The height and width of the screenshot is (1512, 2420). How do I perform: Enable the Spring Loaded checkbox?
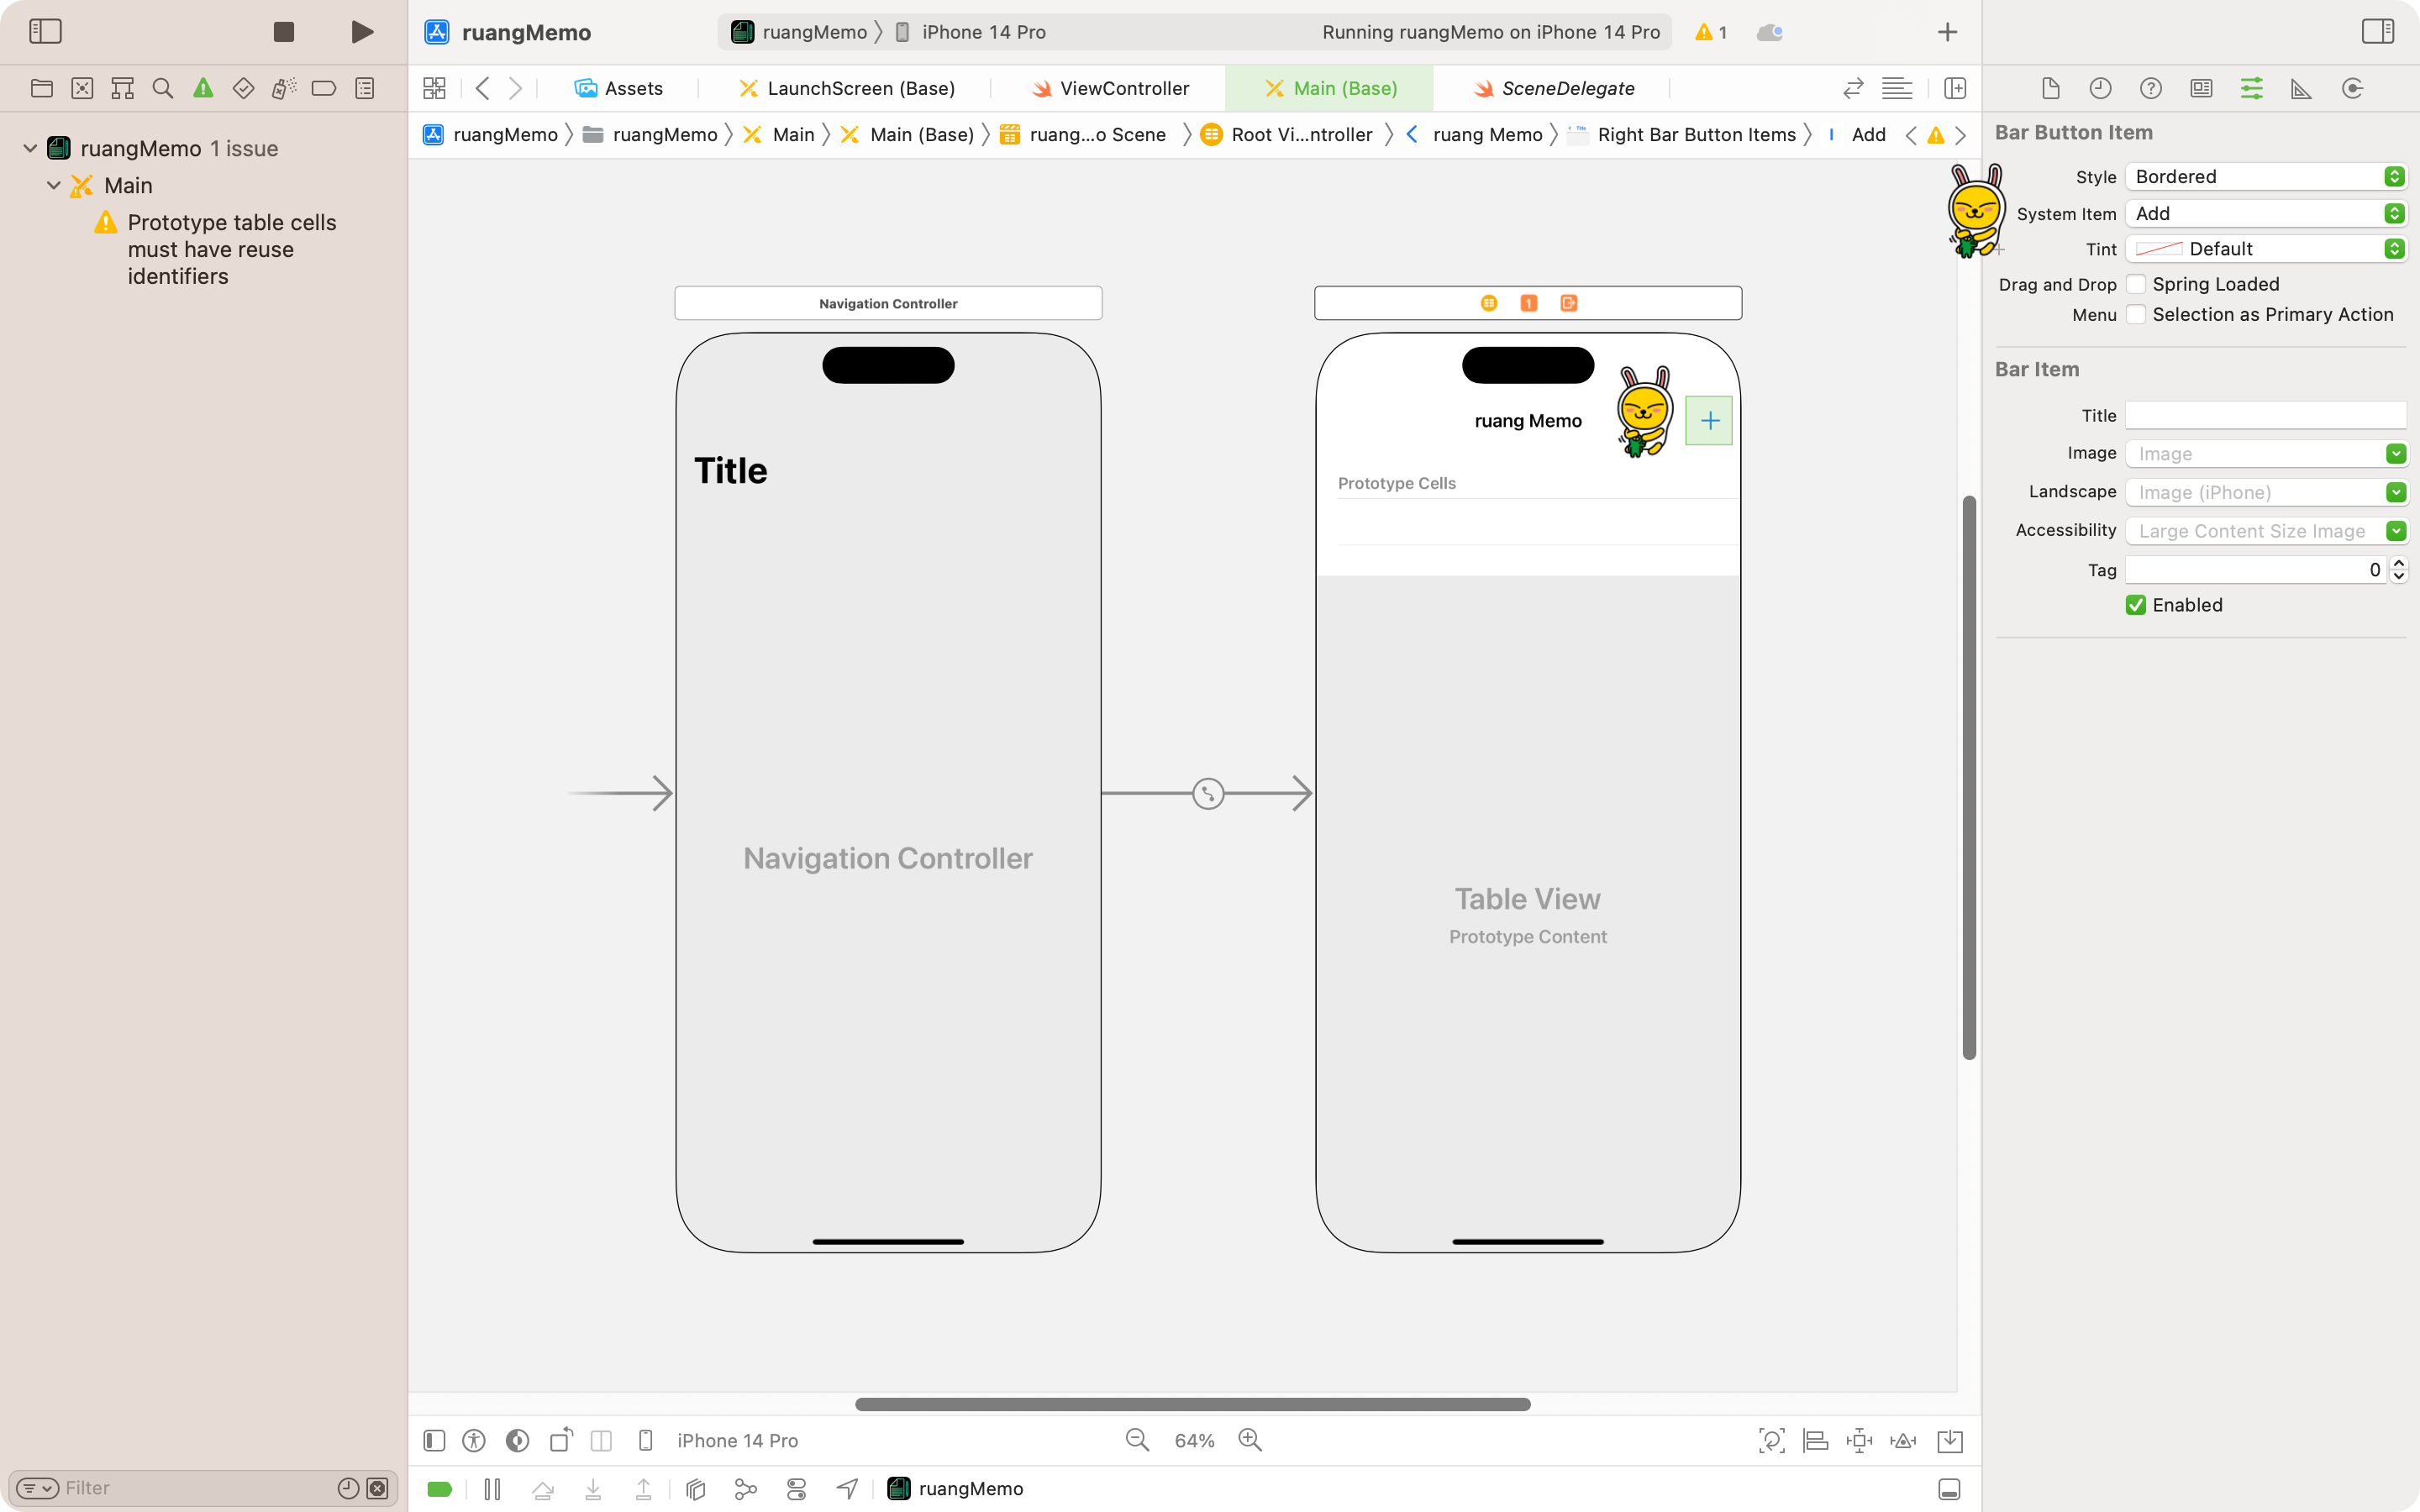coord(2135,284)
